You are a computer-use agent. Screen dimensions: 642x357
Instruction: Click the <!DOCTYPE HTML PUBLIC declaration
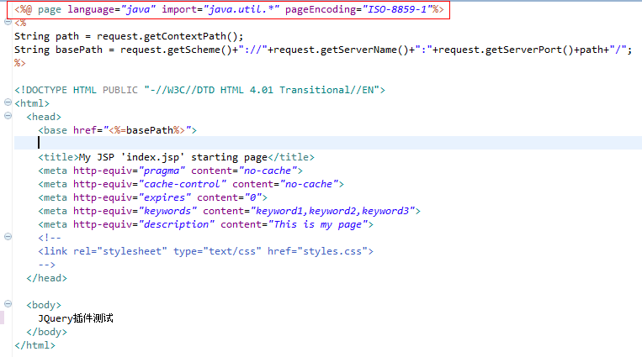pyautogui.click(x=77, y=90)
